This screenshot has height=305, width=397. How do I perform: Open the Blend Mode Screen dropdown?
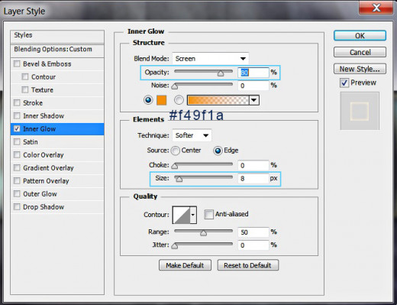211,59
